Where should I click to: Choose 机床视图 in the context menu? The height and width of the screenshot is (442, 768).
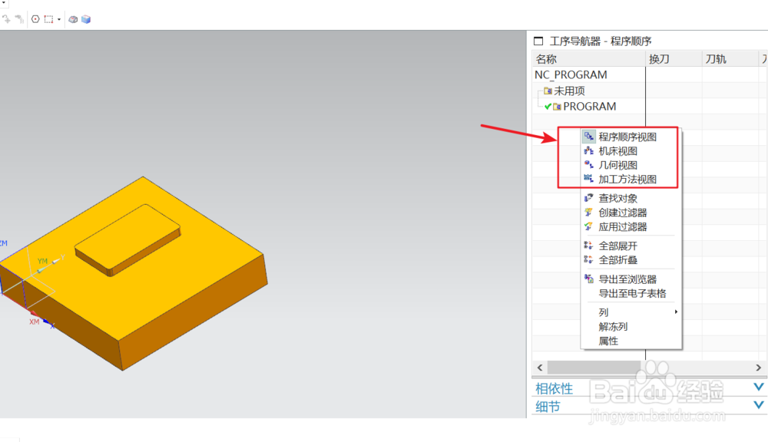coord(617,150)
